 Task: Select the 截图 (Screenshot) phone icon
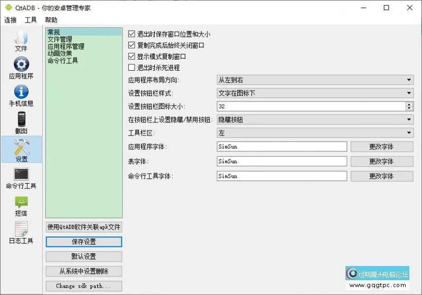21,122
